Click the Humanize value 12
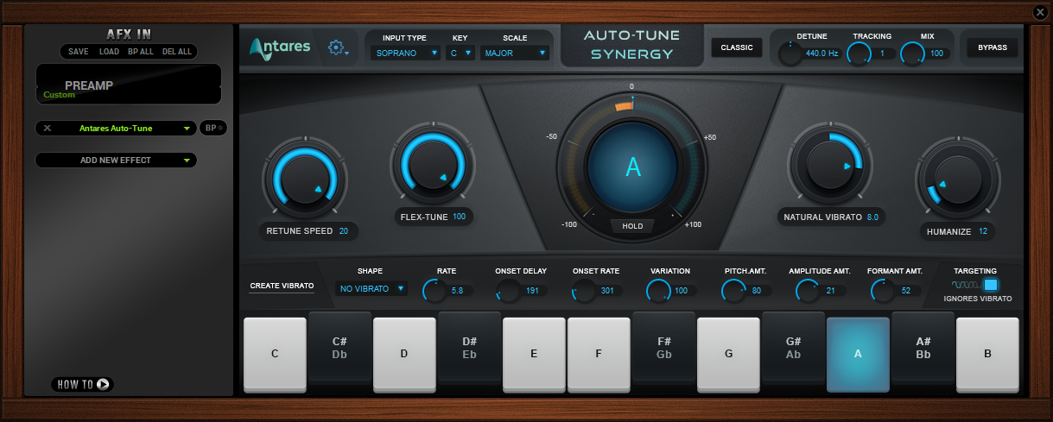 [983, 231]
